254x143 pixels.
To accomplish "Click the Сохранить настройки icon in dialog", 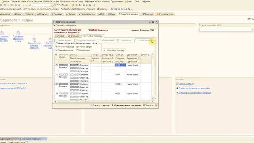I will click(x=54, y=25).
